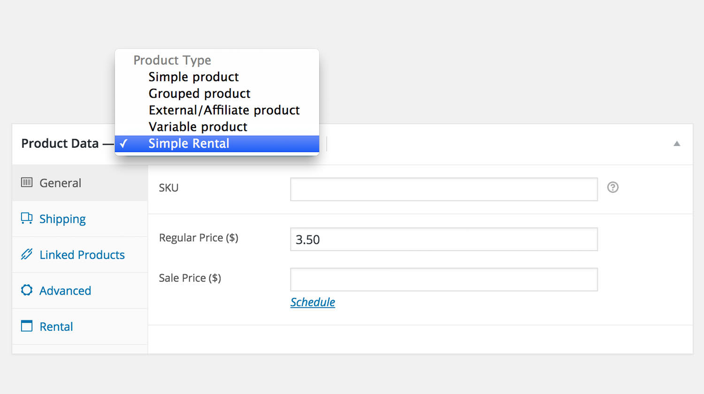The height and width of the screenshot is (394, 704).
Task: Click the Product Data panel title
Action: [60, 144]
